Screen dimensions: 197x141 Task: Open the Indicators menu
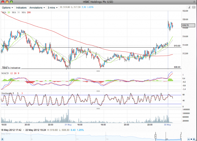[x=21, y=8]
